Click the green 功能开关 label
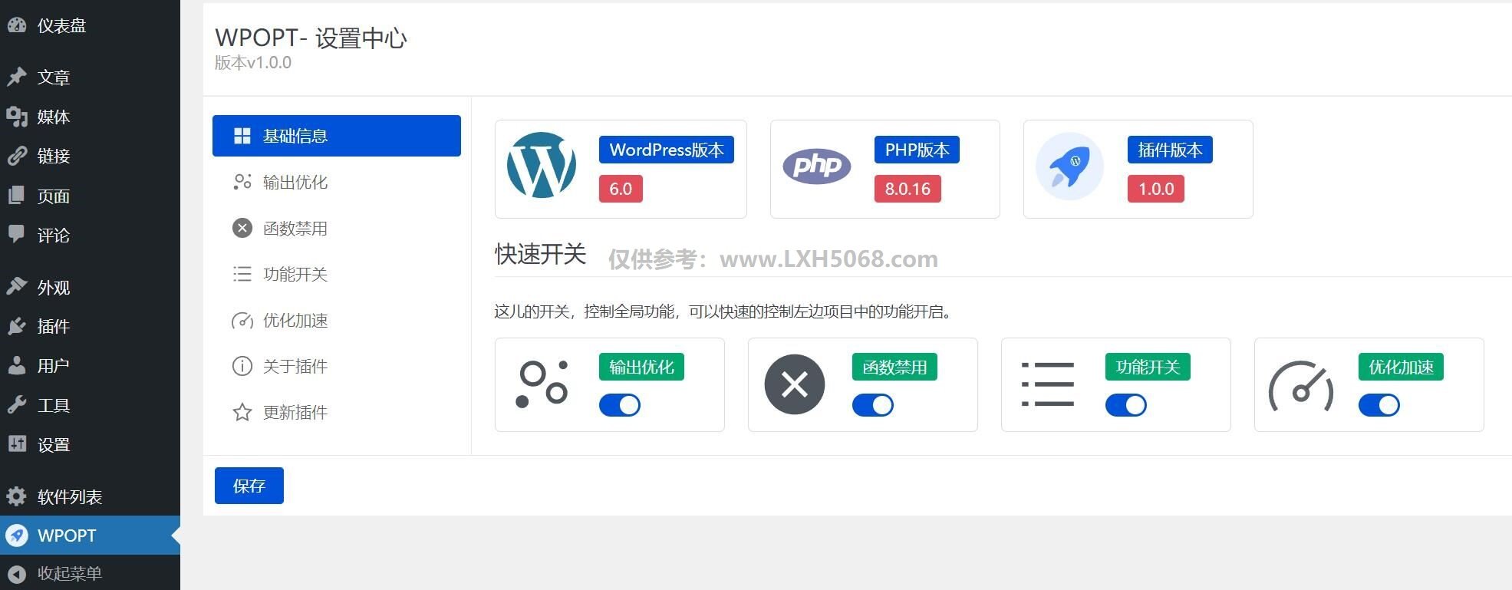The width and height of the screenshot is (1512, 590). (x=1148, y=367)
